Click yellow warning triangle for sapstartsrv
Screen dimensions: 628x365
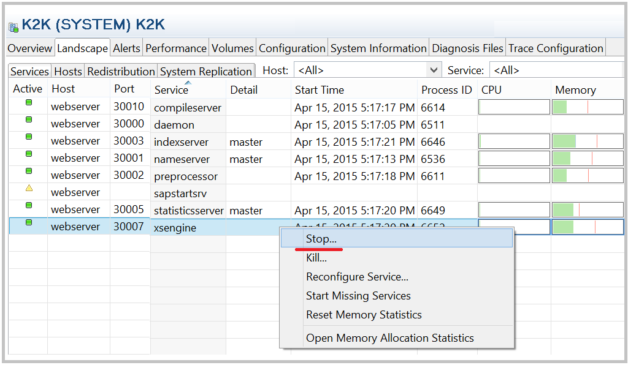point(29,188)
